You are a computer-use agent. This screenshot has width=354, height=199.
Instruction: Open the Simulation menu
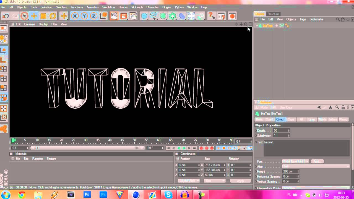pos(108,7)
